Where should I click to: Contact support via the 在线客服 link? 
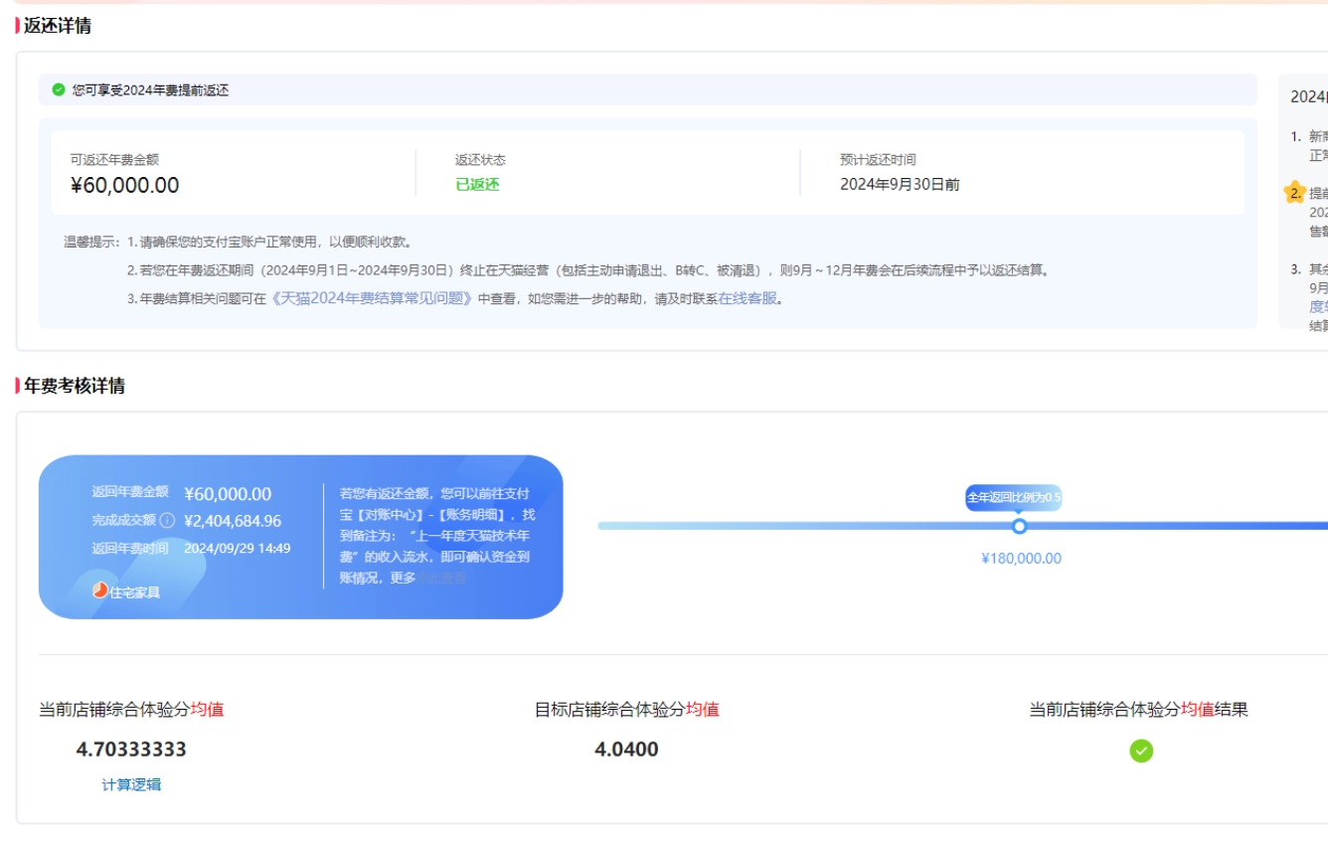pyautogui.click(x=747, y=298)
